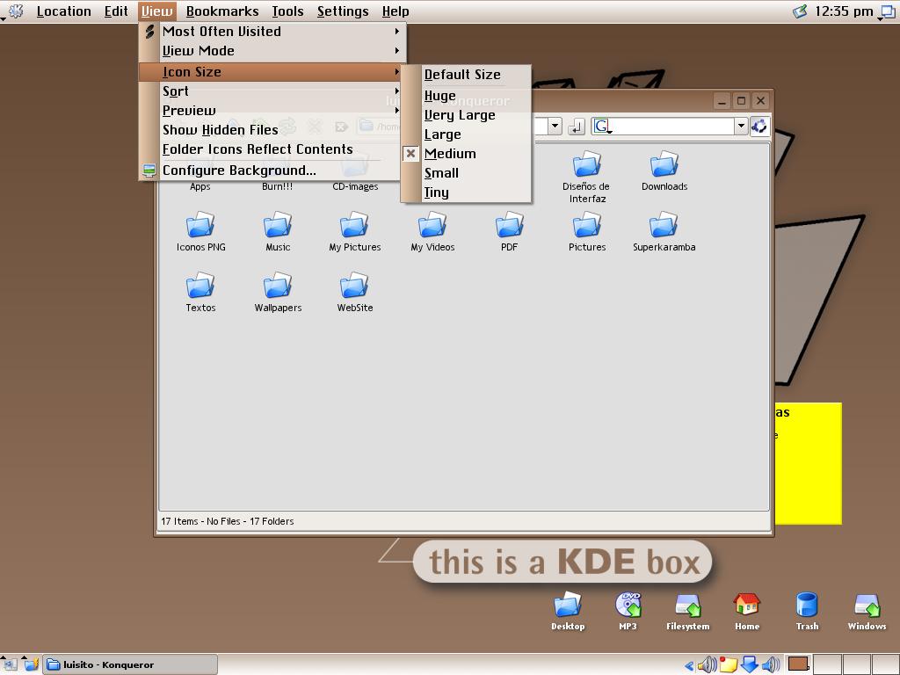Open the Edit menu
This screenshot has height=675, width=900.
point(116,11)
